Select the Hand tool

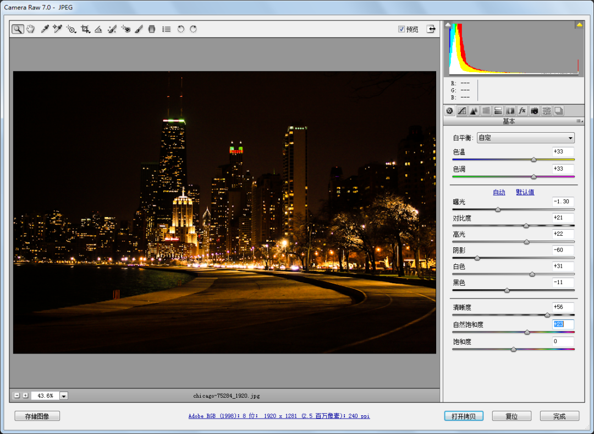(x=31, y=29)
